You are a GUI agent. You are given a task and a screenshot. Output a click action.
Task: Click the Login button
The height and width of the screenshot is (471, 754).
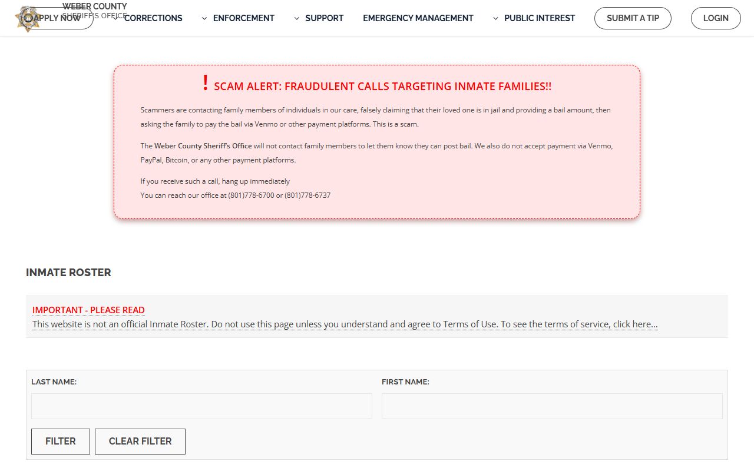[x=716, y=18]
